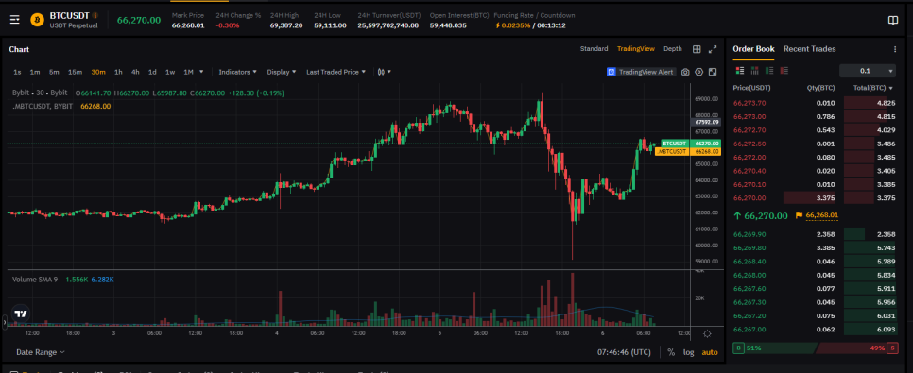Show only sell orders in order book
The width and height of the screenshot is (913, 373).
(784, 71)
